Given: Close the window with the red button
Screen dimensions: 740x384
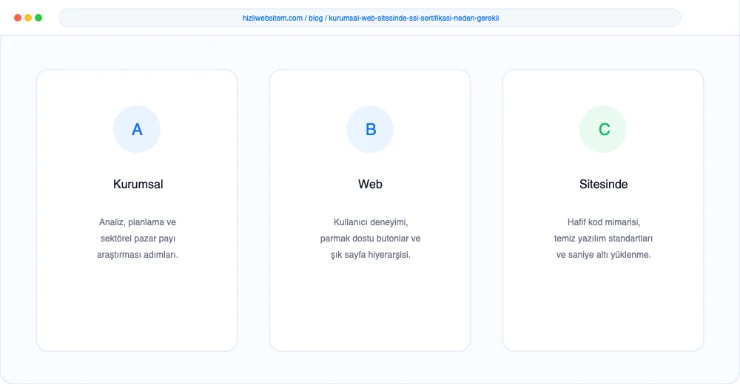Looking at the screenshot, I should click(18, 18).
